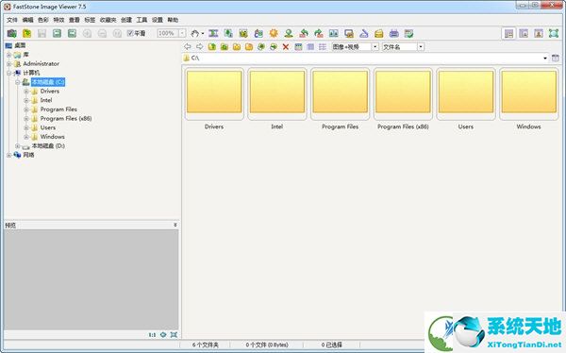Open the 帮助 menu

tap(173, 20)
